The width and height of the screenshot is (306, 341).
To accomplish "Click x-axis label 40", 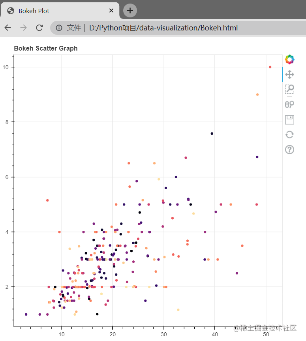I will 215,334.
